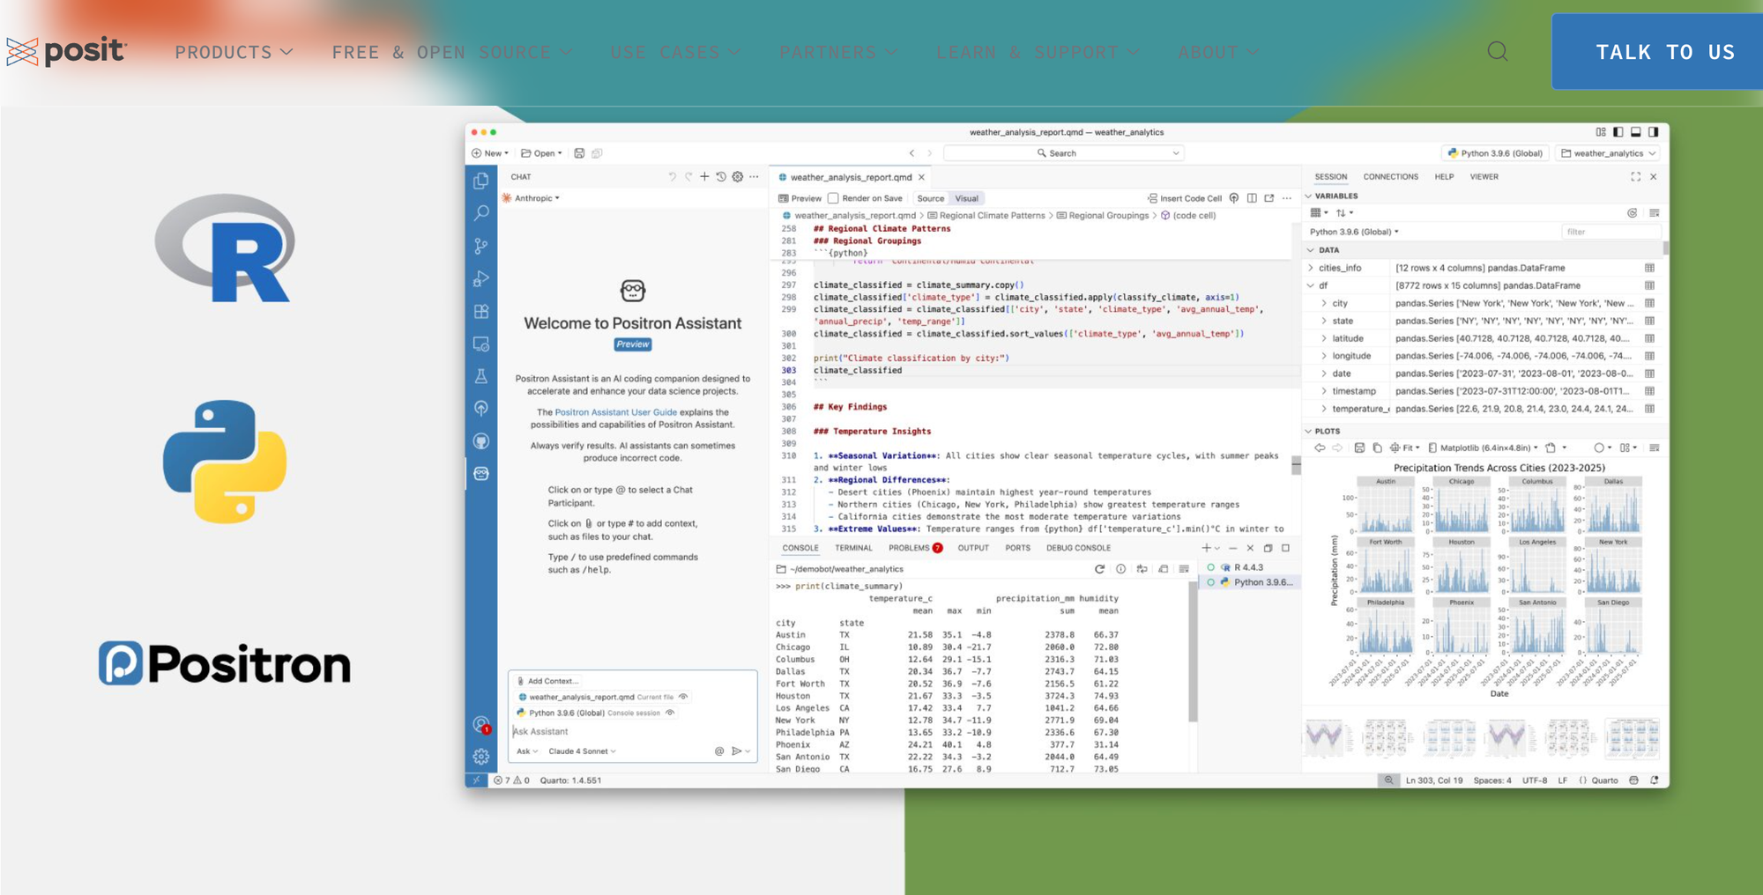Viewport: 1763px width, 895px height.
Task: Show previous plot with left arrow
Action: click(1320, 447)
